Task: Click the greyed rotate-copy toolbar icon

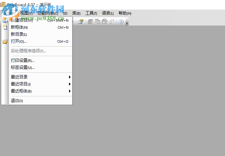Action: point(112,21)
